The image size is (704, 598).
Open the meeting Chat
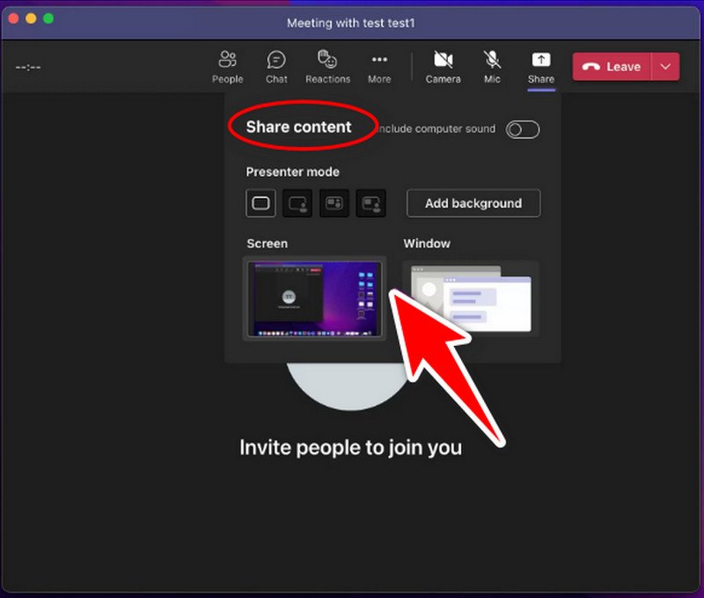coord(276,67)
